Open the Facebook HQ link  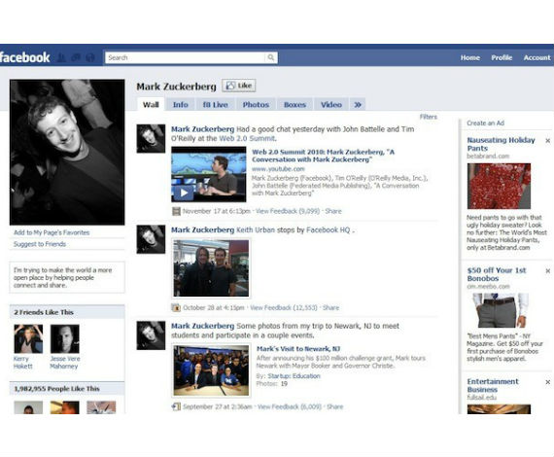329,230
